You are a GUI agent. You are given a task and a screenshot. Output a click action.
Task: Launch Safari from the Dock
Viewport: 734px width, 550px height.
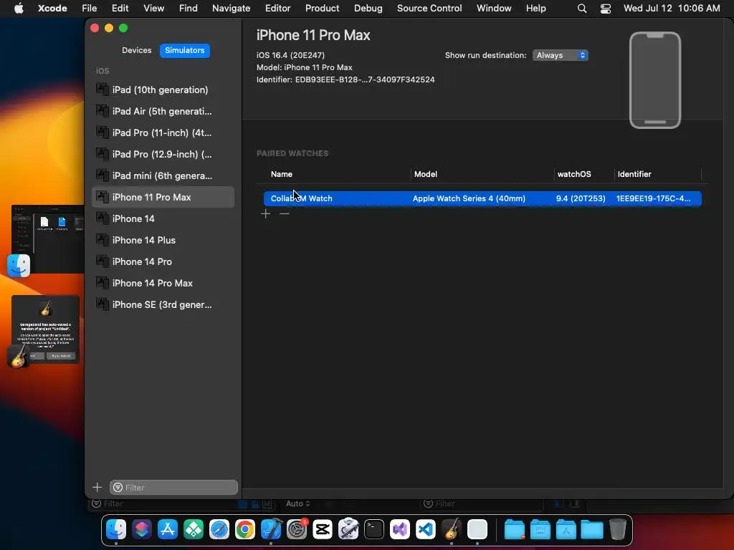(x=219, y=529)
